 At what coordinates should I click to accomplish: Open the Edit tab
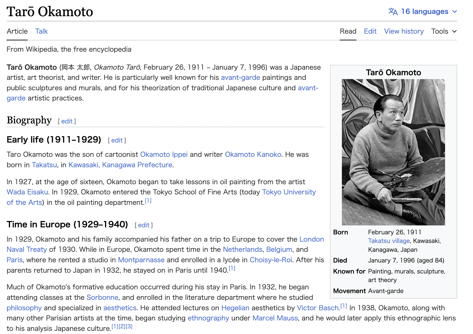[370, 31]
